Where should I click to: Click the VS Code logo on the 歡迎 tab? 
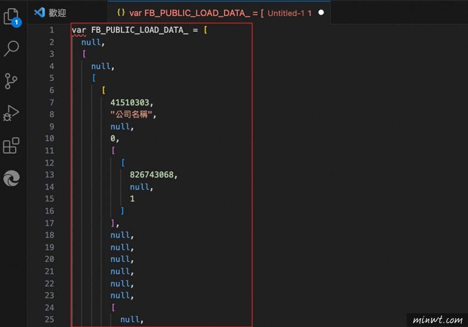click(x=40, y=13)
